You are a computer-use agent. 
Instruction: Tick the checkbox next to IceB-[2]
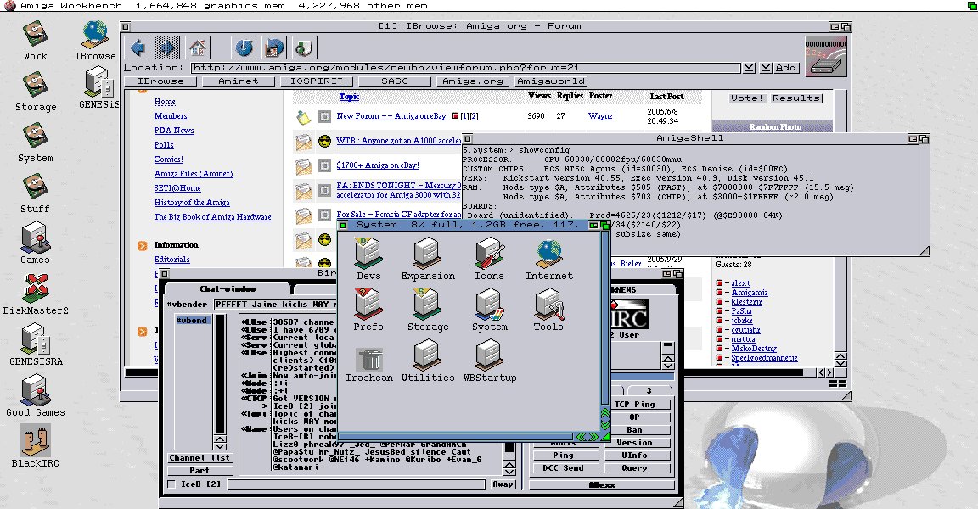171,484
